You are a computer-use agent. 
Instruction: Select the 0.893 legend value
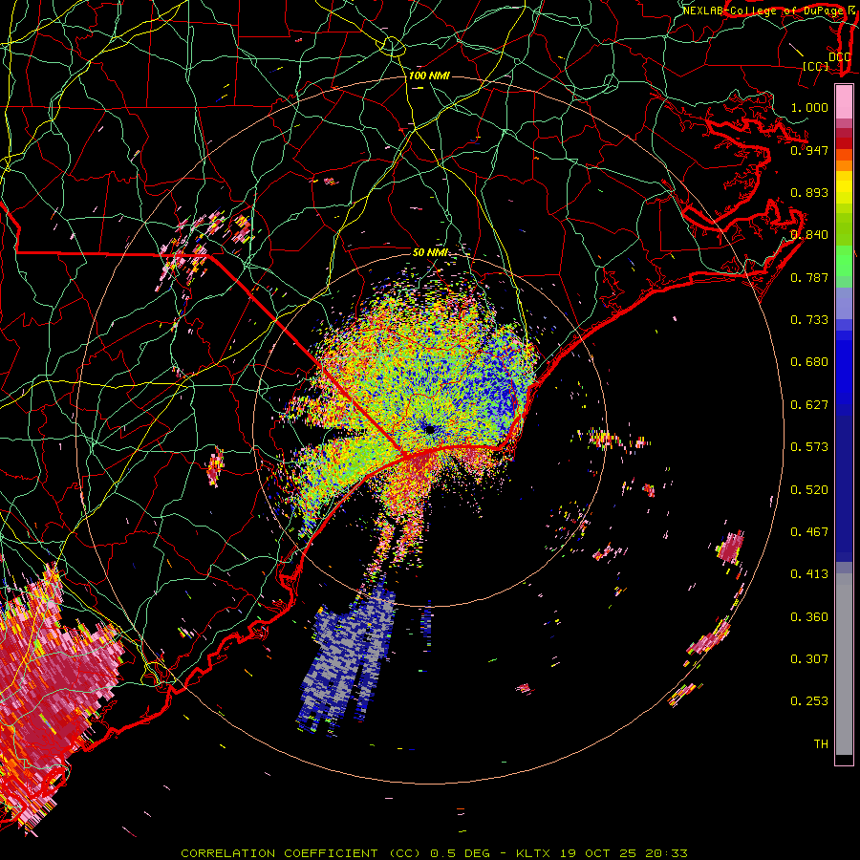[x=809, y=192]
